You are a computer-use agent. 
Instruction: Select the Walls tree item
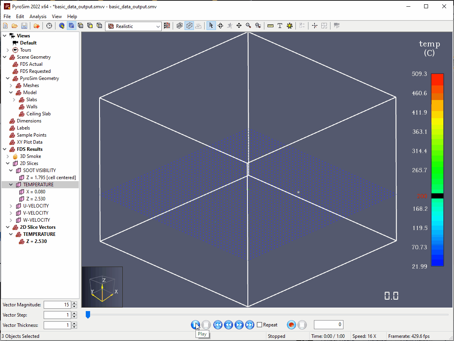tap(32, 107)
